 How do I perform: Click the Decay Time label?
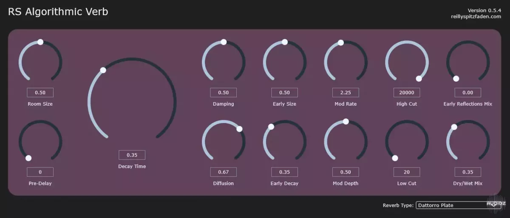point(132,166)
